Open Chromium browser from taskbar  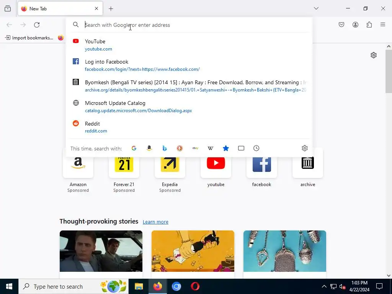[176, 286]
